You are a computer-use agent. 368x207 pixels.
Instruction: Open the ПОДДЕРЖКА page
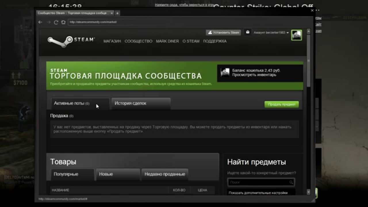coord(215,41)
